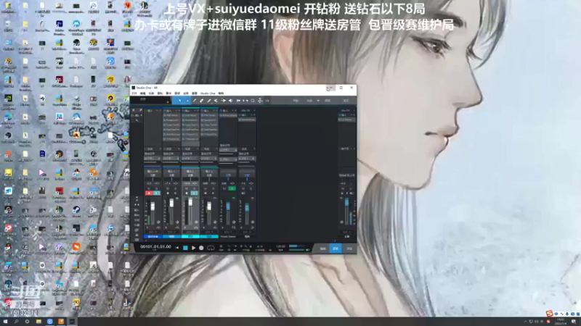
Task: Open the 文件 menu in Studio One
Action: pyautogui.click(x=134, y=93)
